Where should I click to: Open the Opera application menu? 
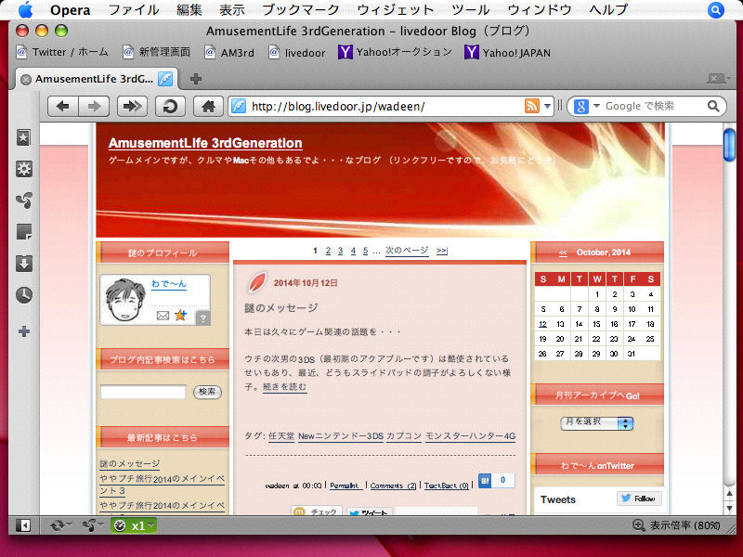pos(70,9)
